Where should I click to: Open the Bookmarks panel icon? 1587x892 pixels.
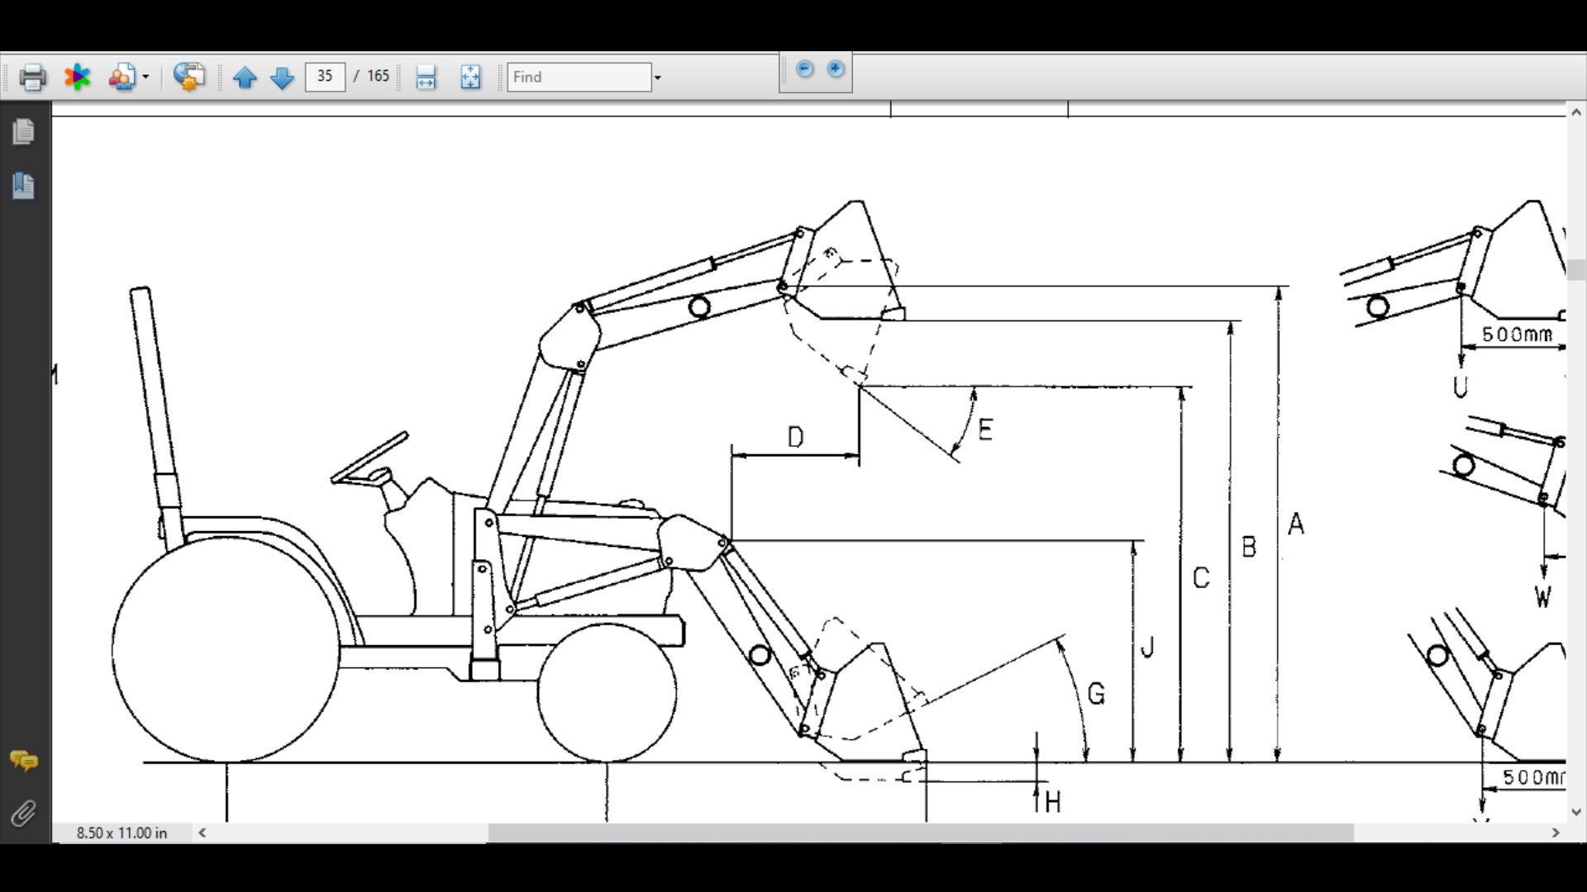(23, 186)
